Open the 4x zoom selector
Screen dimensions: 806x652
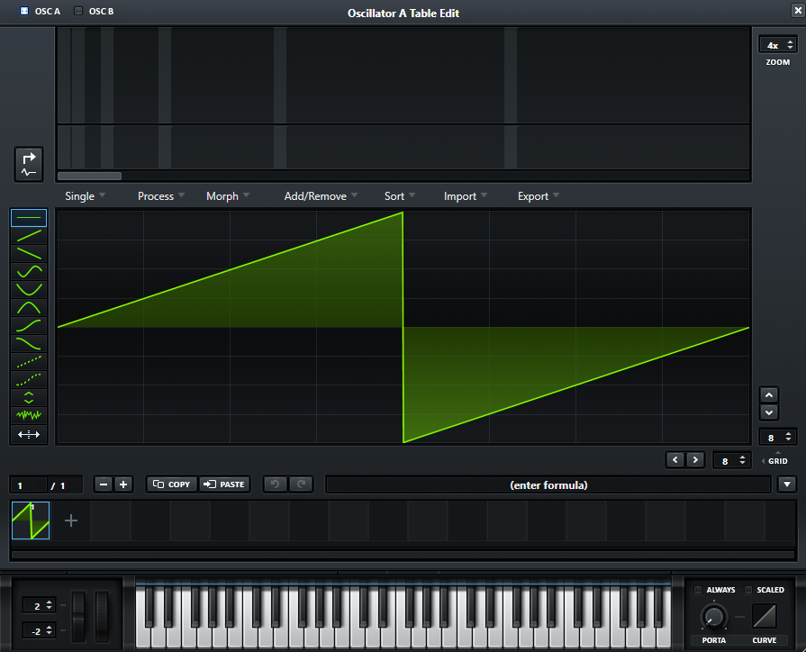[777, 44]
